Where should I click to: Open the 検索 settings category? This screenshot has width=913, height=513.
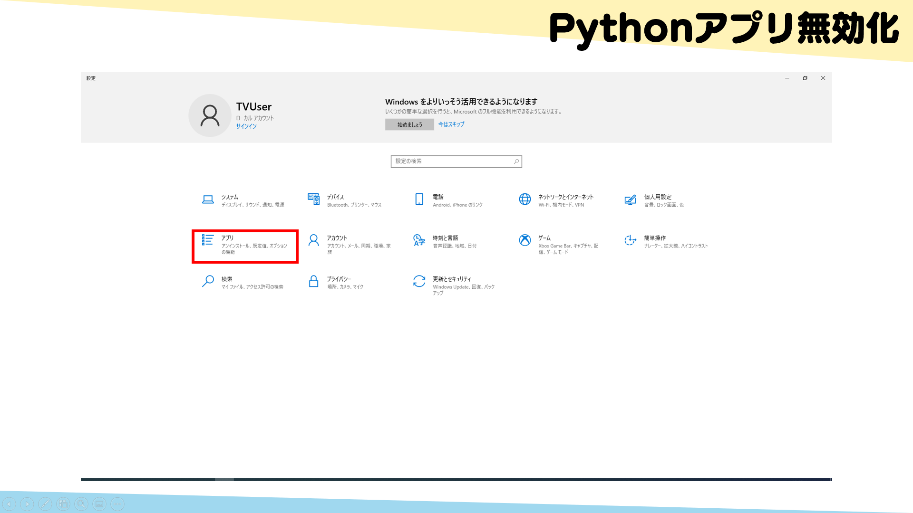point(243,283)
